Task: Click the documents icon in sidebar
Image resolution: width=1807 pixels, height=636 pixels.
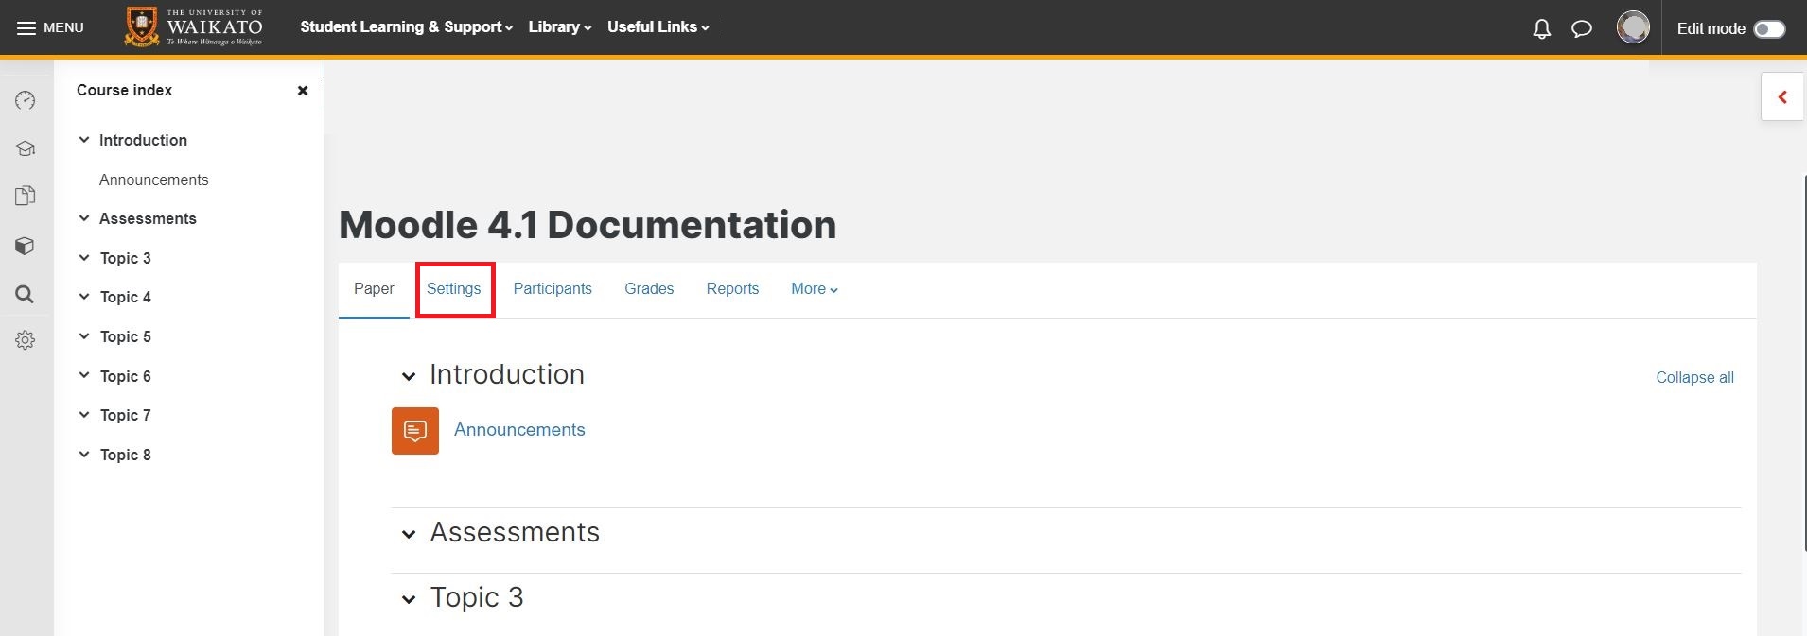Action: (26, 196)
